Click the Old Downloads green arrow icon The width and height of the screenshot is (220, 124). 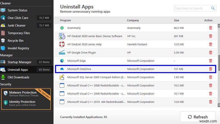[x=3, y=77]
